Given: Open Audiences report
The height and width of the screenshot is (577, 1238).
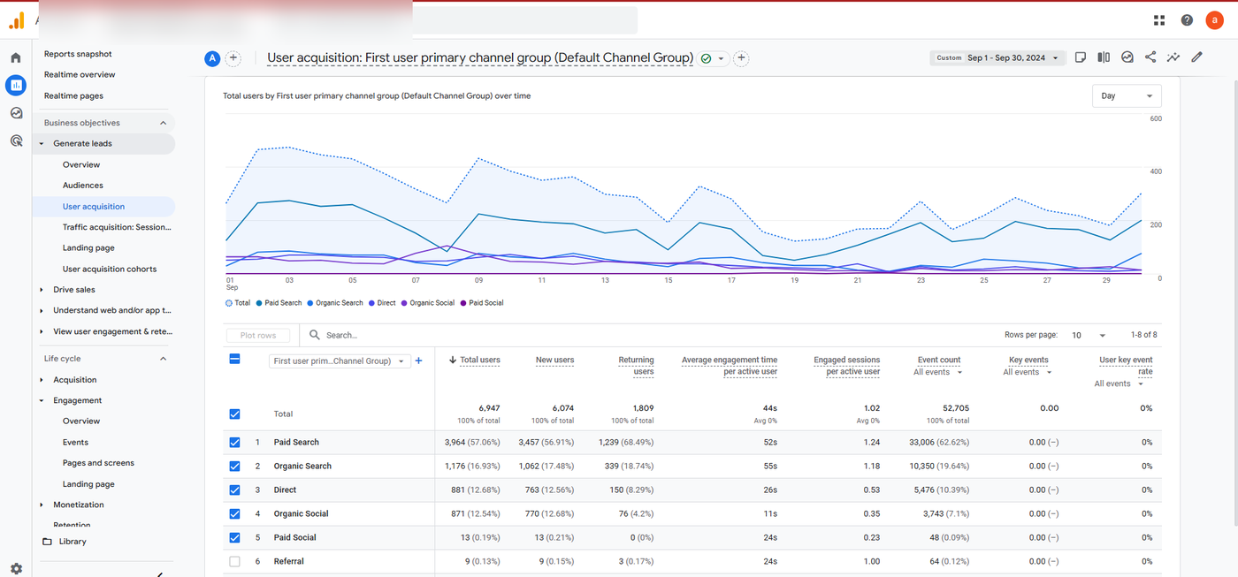Looking at the screenshot, I should (83, 186).
